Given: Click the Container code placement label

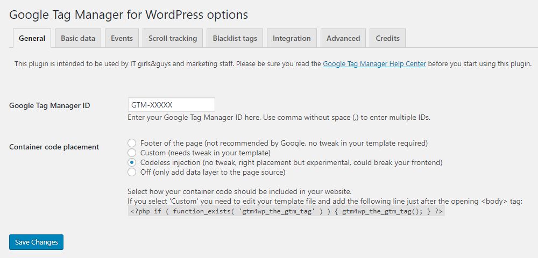Looking at the screenshot, I should [54, 147].
